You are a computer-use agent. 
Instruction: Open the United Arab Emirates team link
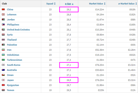pyautogui.click(x=18, y=30)
